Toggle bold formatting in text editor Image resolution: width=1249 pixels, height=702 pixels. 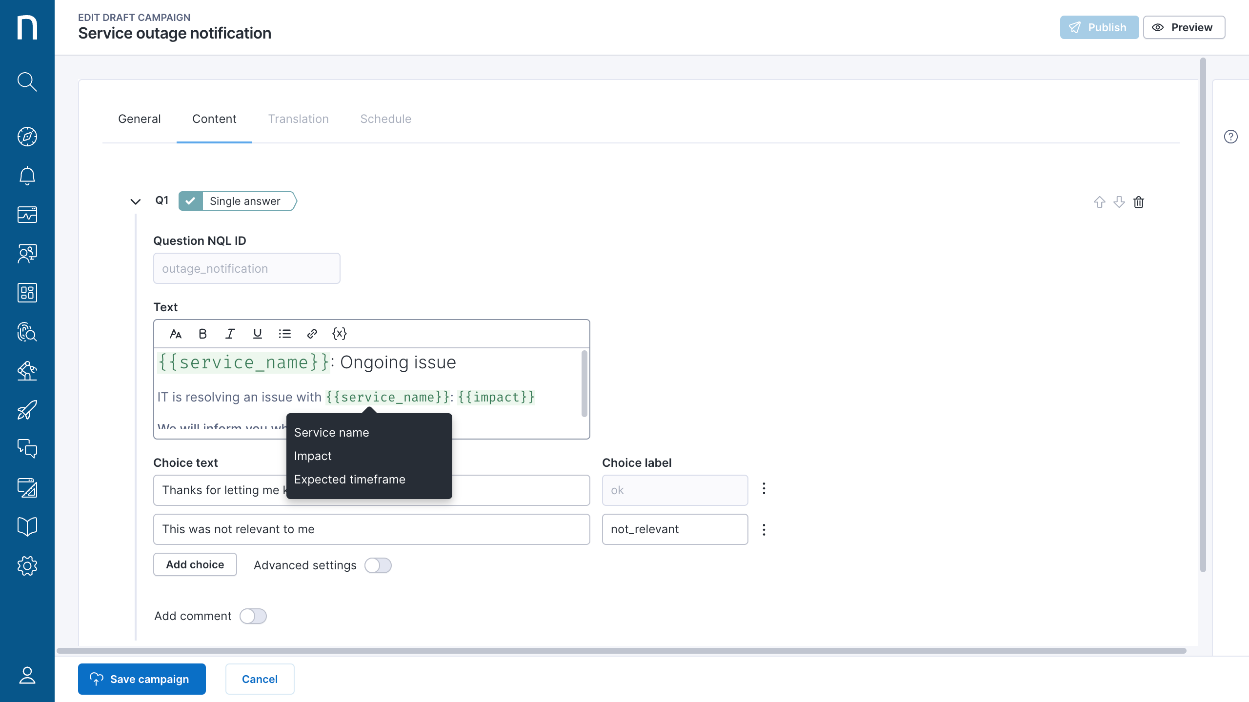point(202,334)
